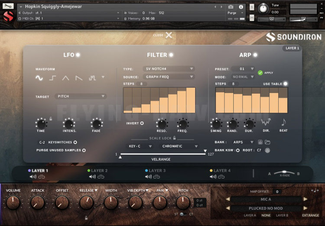
Task: Select the random step LFO waveform
Action: pyautogui.click(x=92, y=78)
